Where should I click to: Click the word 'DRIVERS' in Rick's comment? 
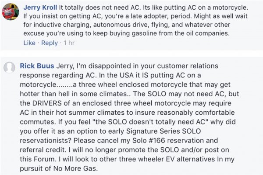(x=47, y=103)
